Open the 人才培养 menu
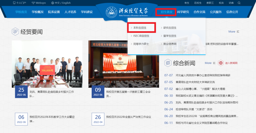The image size is (256, 133). click(70, 12)
